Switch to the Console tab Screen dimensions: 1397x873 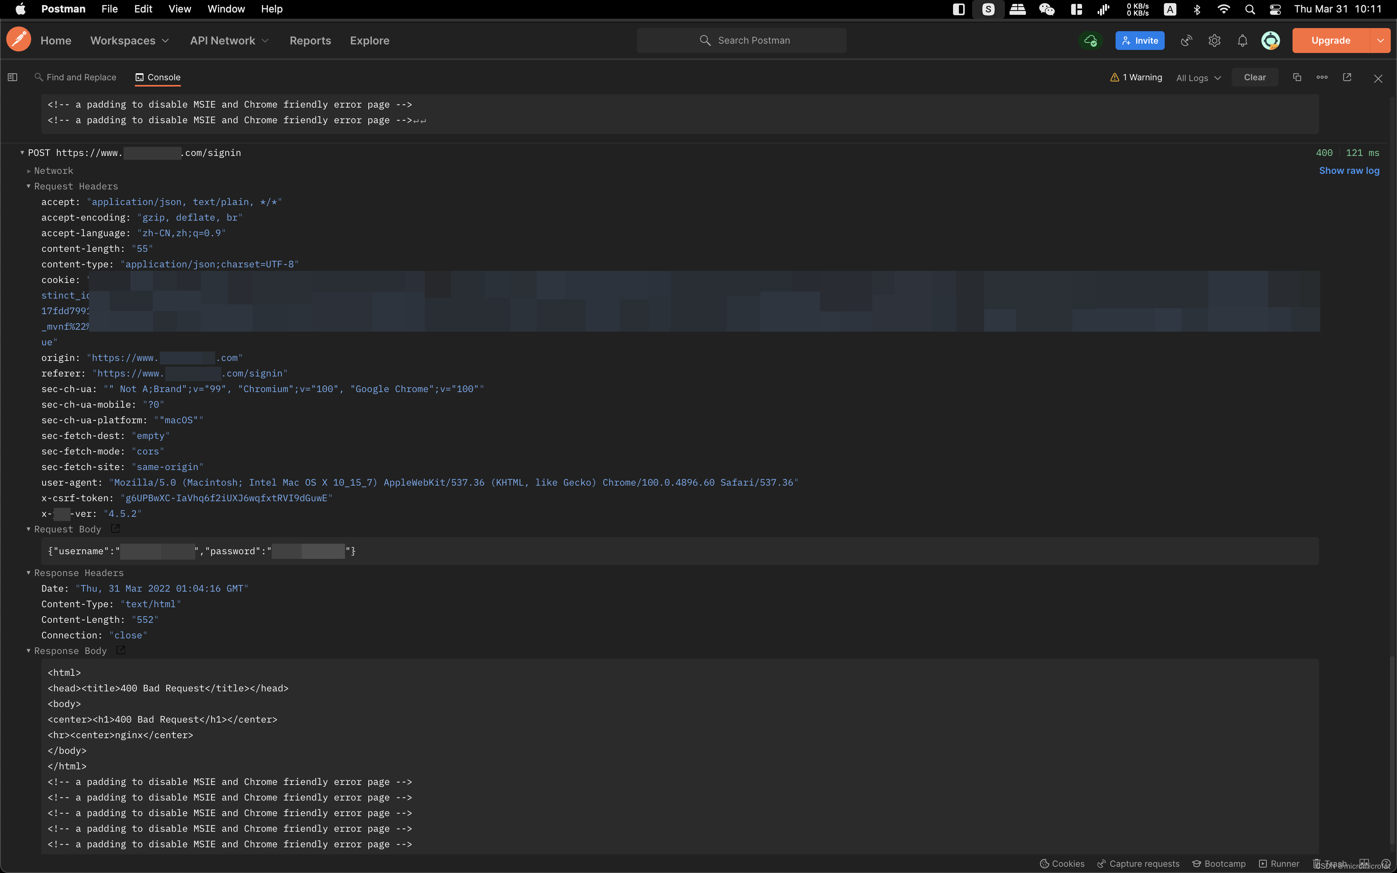pyautogui.click(x=157, y=78)
